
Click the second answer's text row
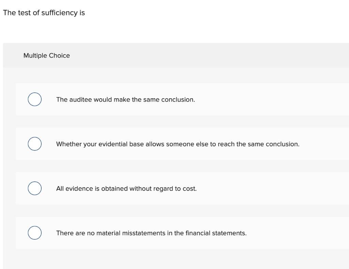click(x=178, y=144)
